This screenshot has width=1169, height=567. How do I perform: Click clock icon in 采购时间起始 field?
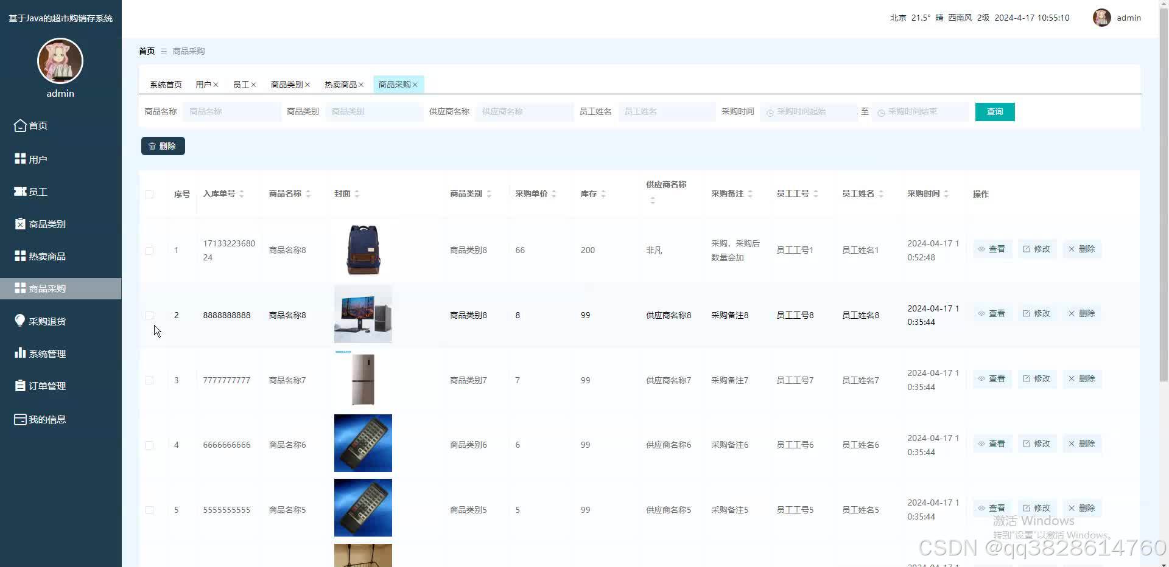click(770, 113)
